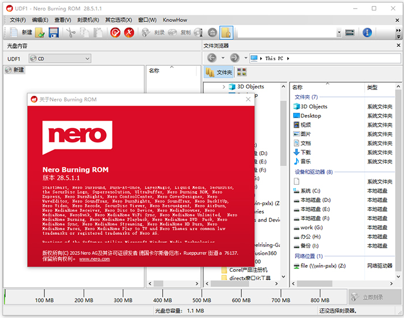This screenshot has width=404, height=318.
Task: Select the 新建 node in disc content tree
Action: point(15,70)
